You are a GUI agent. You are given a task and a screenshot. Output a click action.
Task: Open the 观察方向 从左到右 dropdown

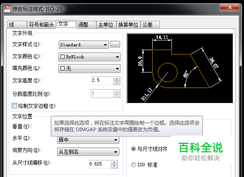click(x=88, y=152)
